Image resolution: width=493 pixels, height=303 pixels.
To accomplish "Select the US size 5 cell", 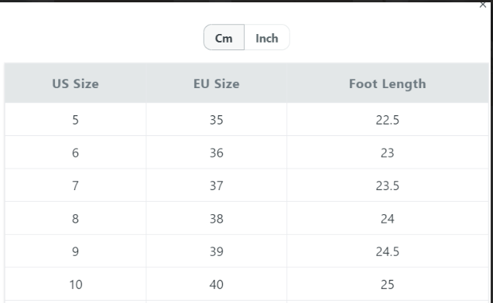I will 76,120.
